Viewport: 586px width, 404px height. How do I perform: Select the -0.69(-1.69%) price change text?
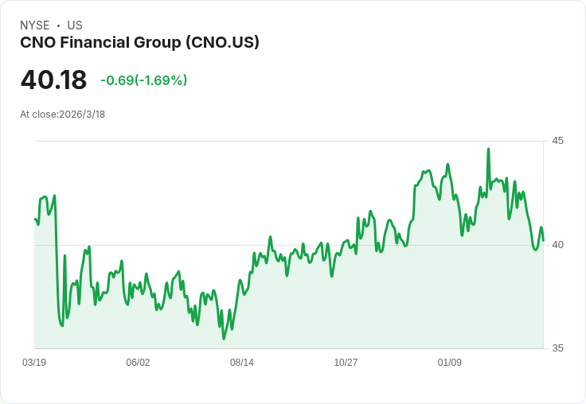143,80
